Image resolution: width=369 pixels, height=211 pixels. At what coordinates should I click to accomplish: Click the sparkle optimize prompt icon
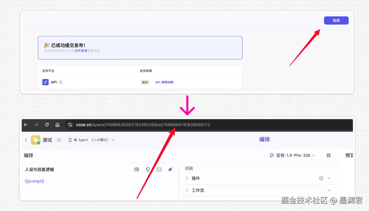170,169
